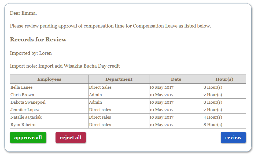Click the Date column header
The height and width of the screenshot is (156, 258).
point(176,79)
